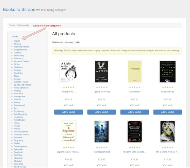
Task: Open the Music category
Action: pyautogui.click(x=17, y=76)
